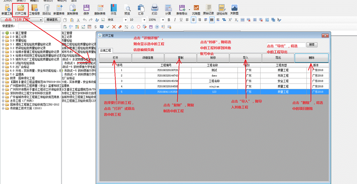Select the project row named xinjian
The width and height of the screenshot is (357, 184).
point(214,86)
